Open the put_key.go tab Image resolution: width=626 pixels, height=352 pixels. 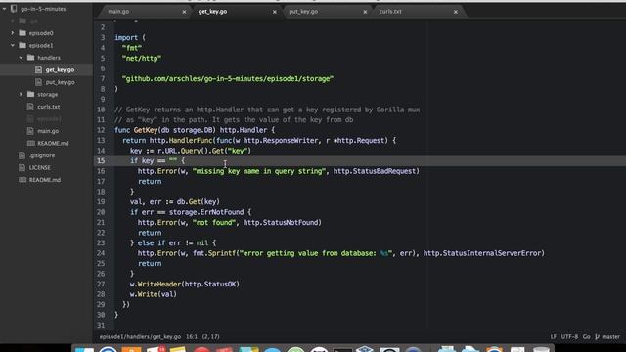303,12
